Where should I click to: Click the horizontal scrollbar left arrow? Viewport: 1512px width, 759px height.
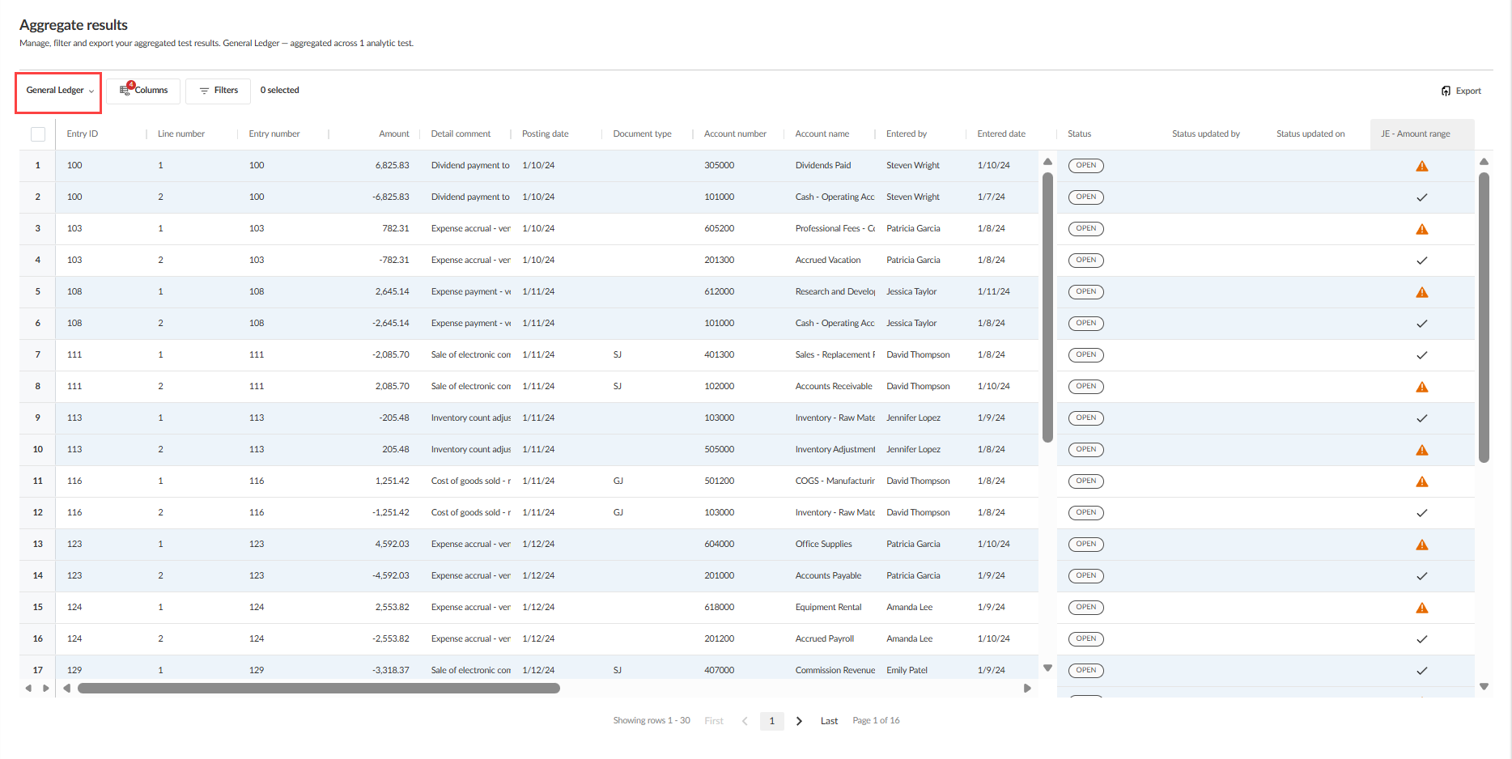[66, 689]
